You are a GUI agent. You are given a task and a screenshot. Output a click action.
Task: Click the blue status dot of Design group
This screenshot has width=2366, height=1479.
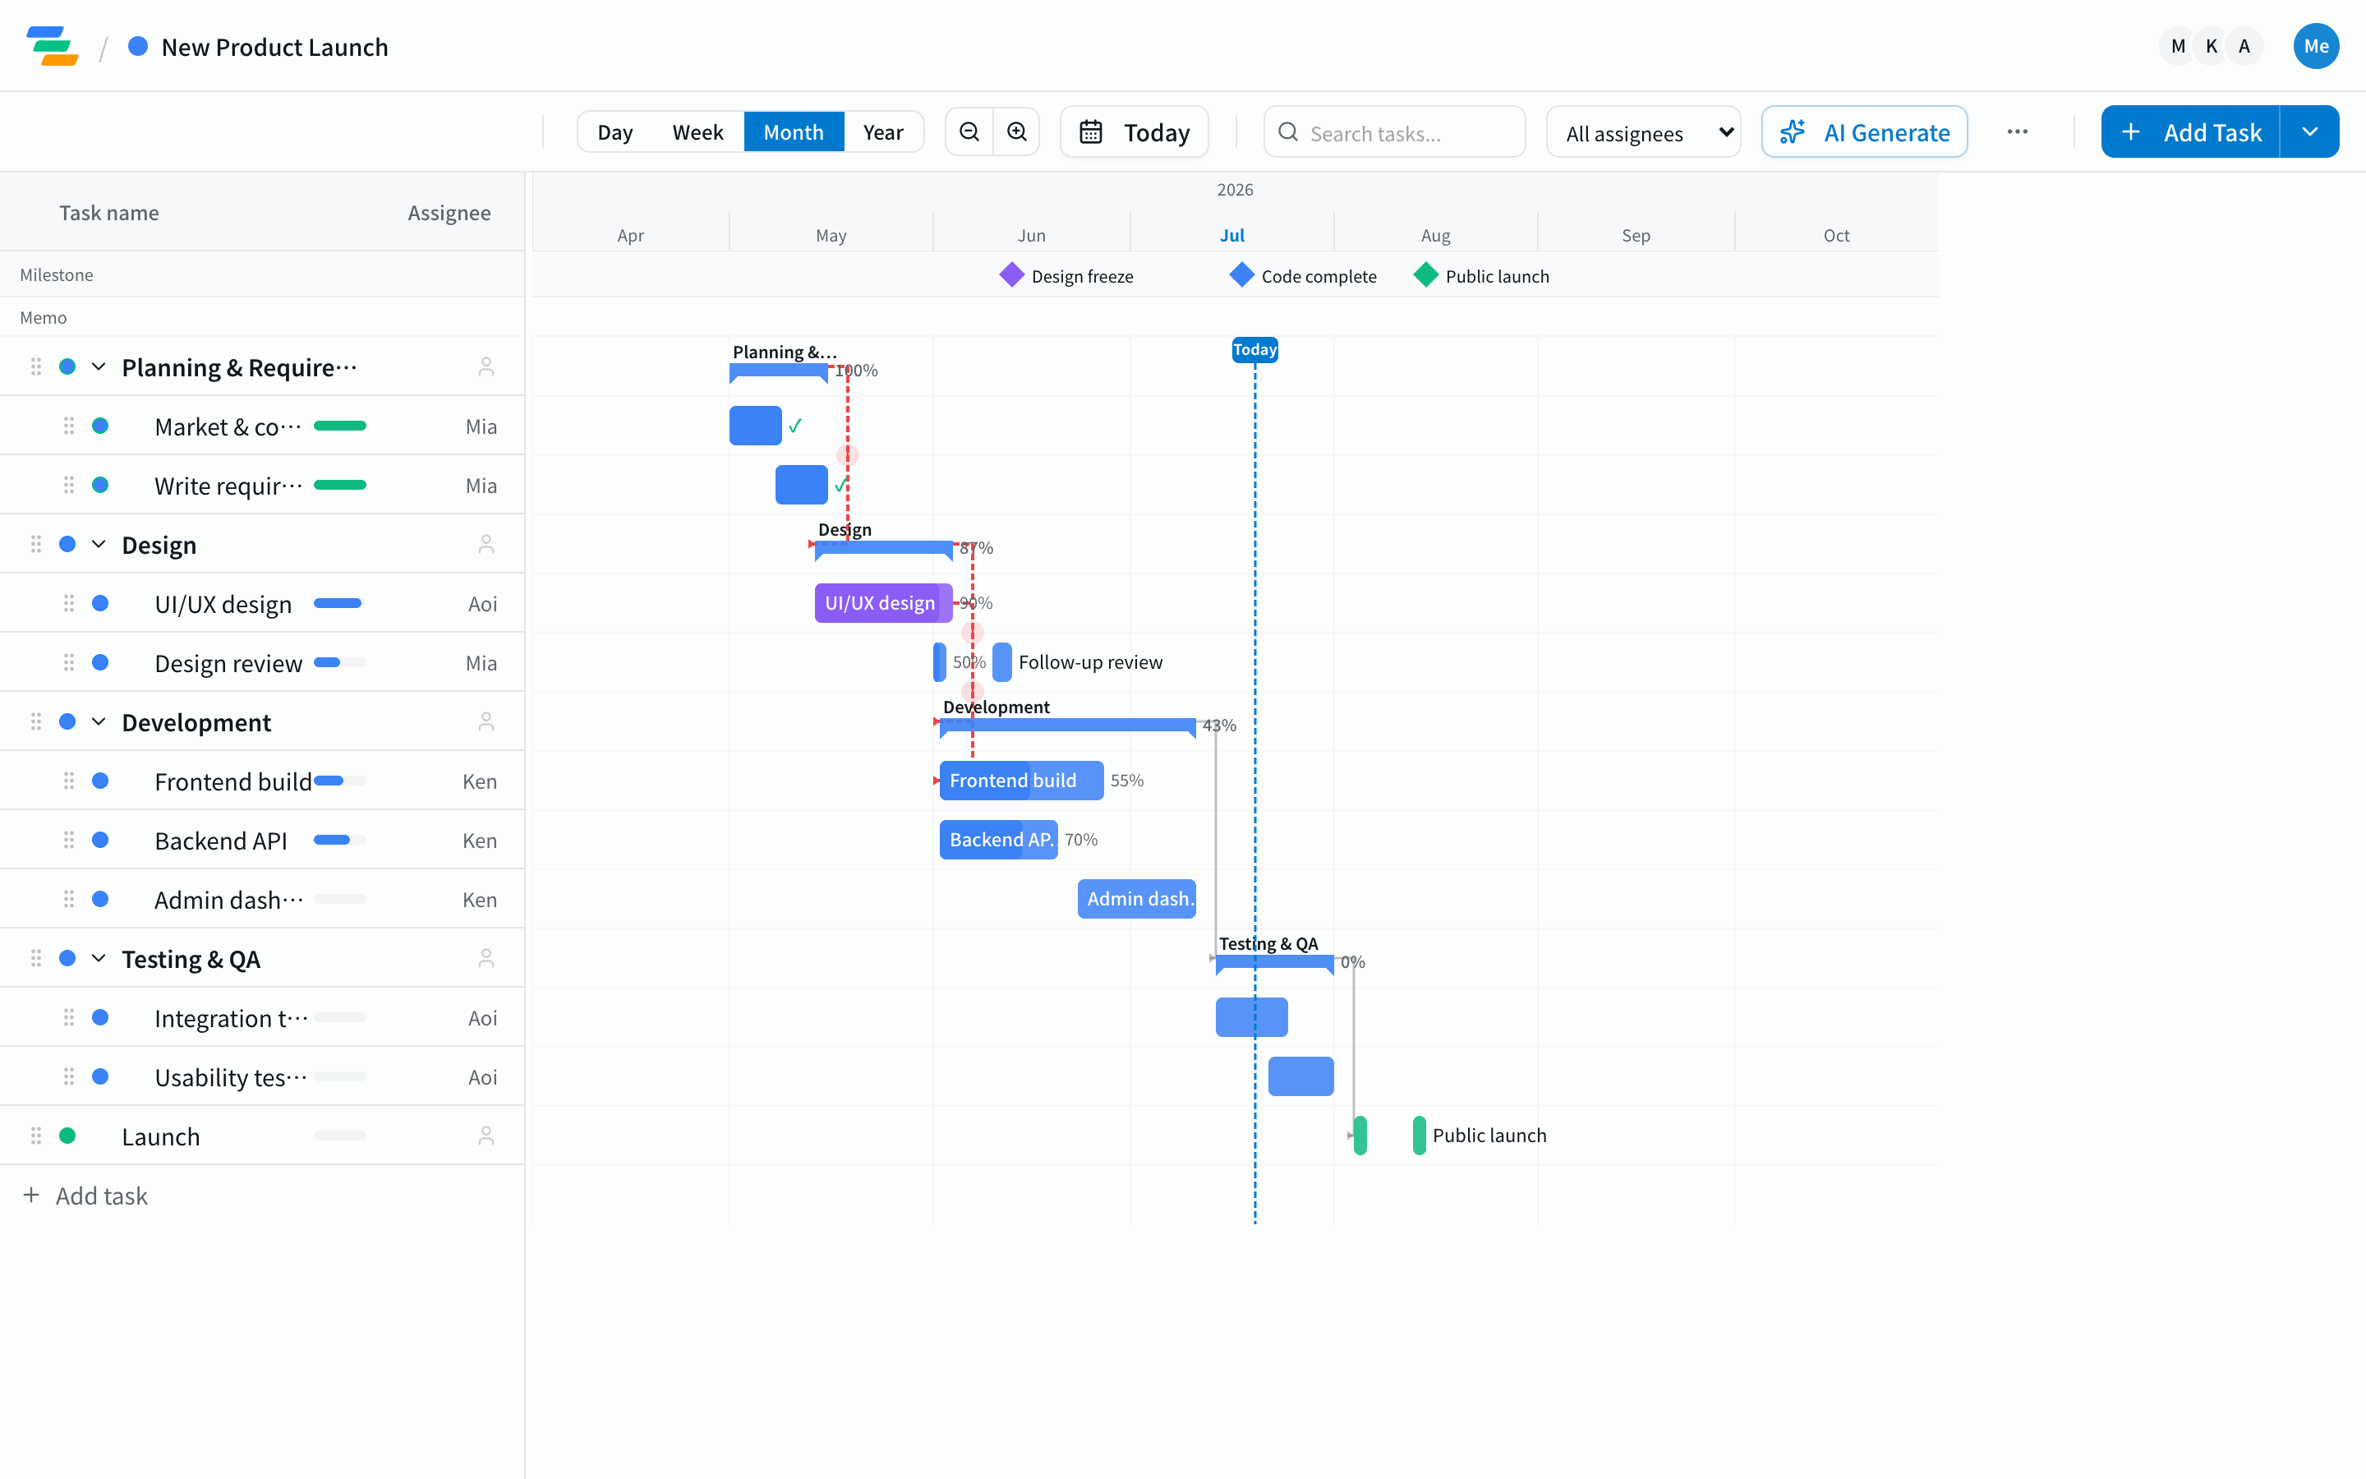coord(67,544)
